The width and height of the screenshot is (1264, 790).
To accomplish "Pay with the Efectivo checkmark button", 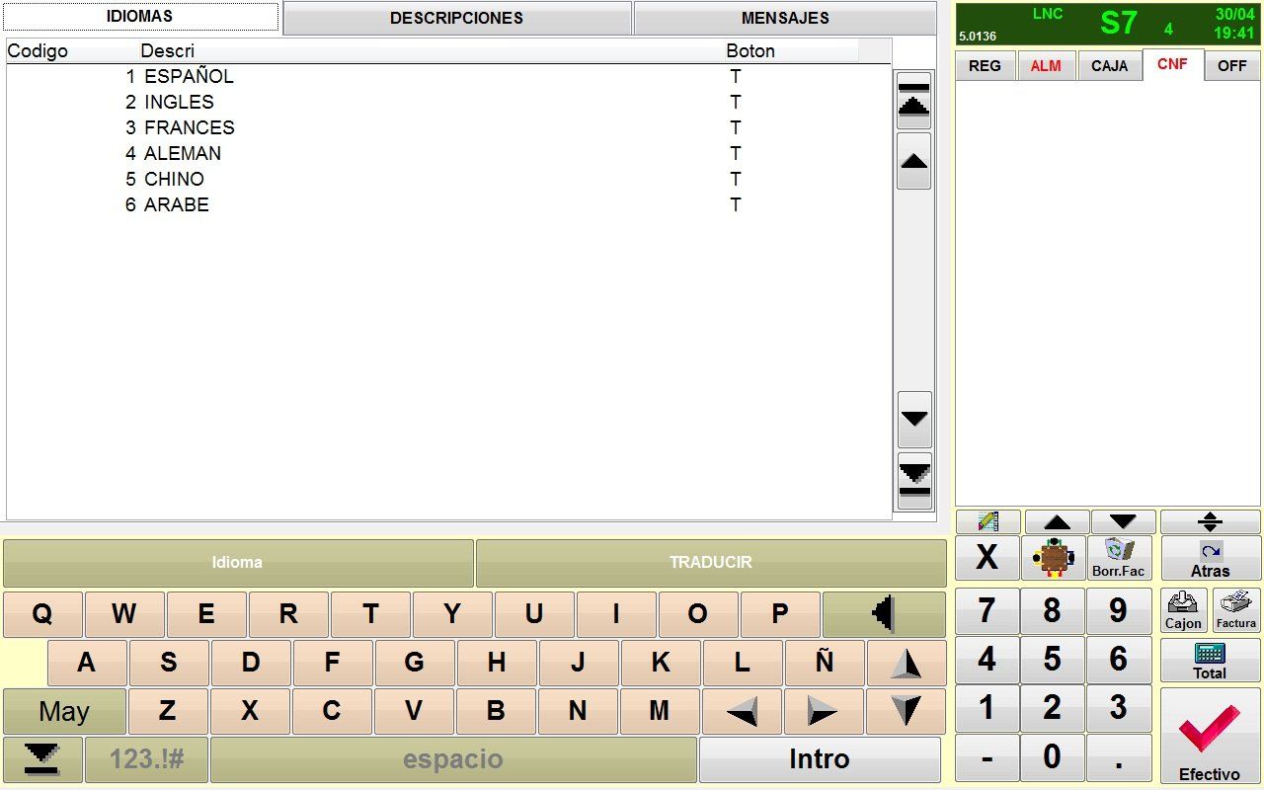I will [x=1211, y=736].
